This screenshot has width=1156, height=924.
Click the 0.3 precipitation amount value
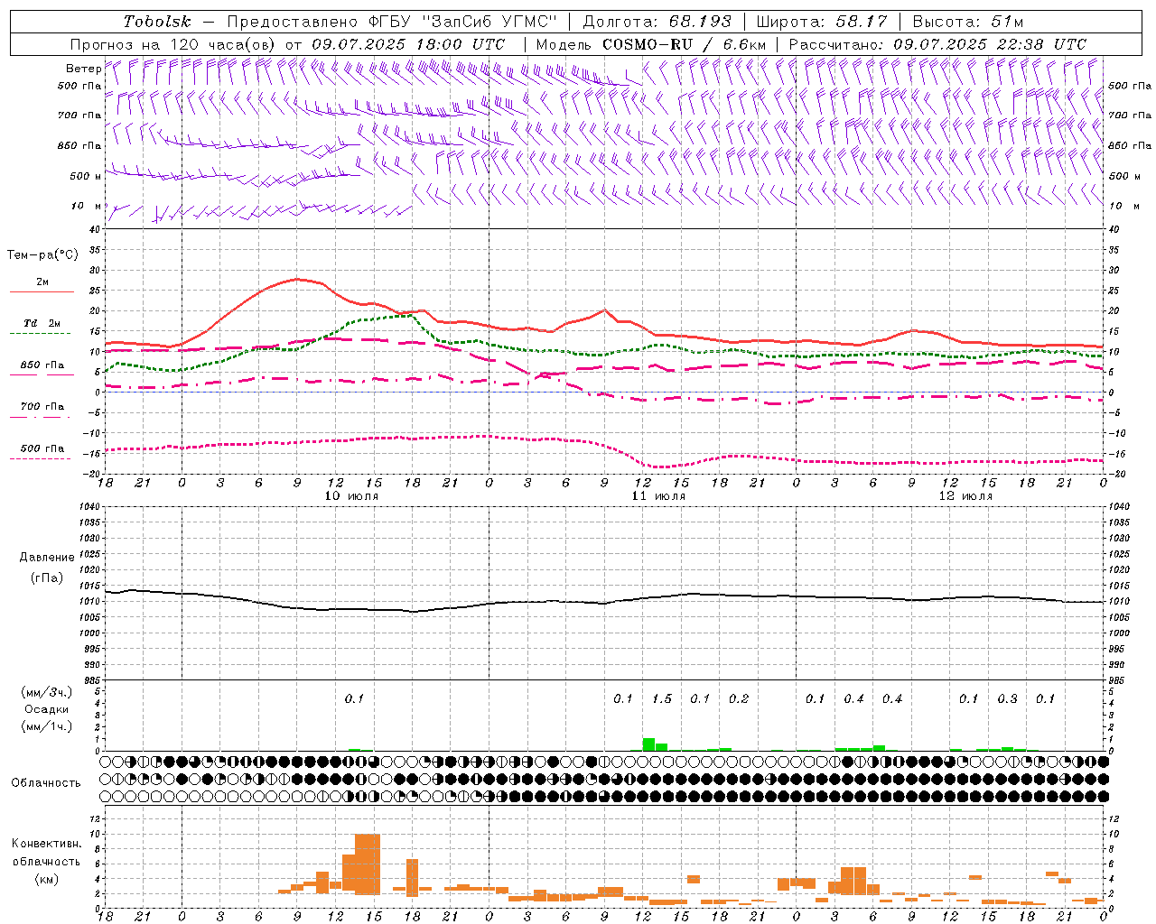(x=1007, y=699)
